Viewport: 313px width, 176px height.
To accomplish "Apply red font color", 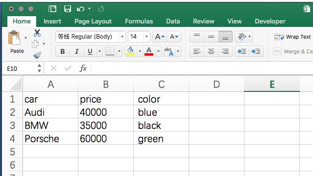I will pos(149,51).
